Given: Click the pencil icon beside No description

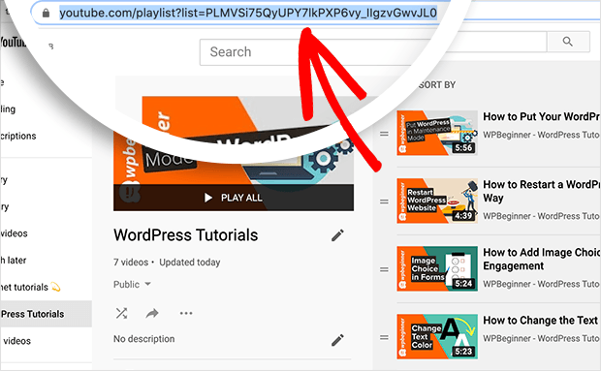Looking at the screenshot, I should pyautogui.click(x=337, y=340).
